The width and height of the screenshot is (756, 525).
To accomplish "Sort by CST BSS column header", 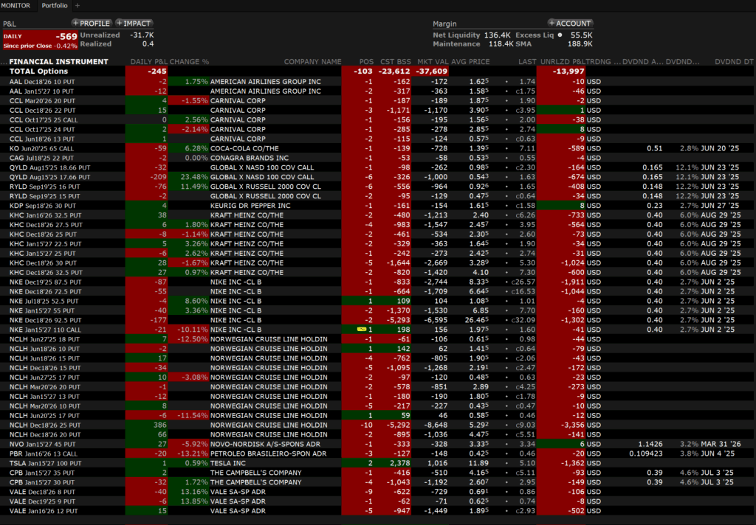I will pos(396,62).
